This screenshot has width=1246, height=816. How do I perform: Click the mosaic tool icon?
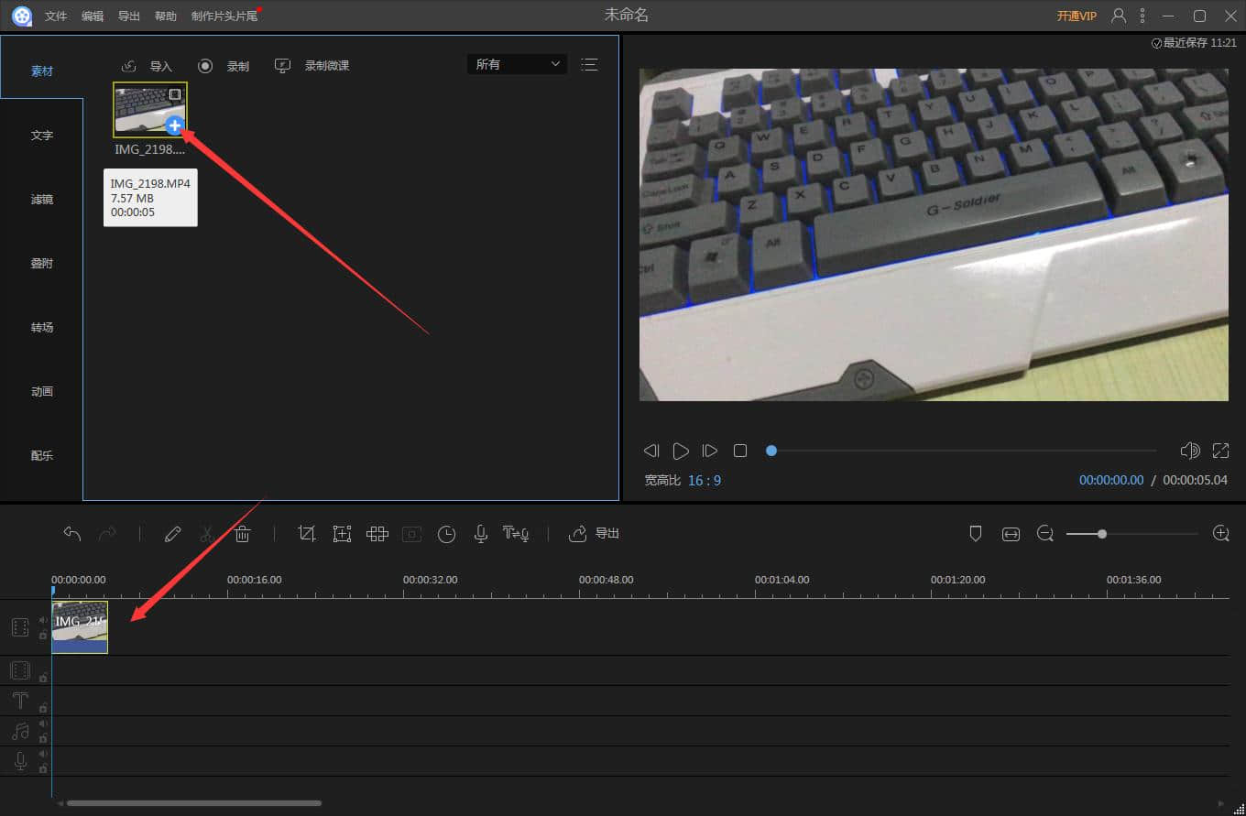click(x=377, y=534)
